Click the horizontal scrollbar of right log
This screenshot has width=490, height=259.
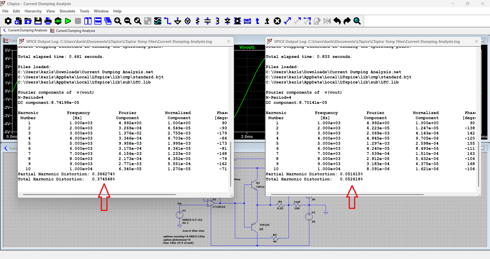(x=347, y=194)
